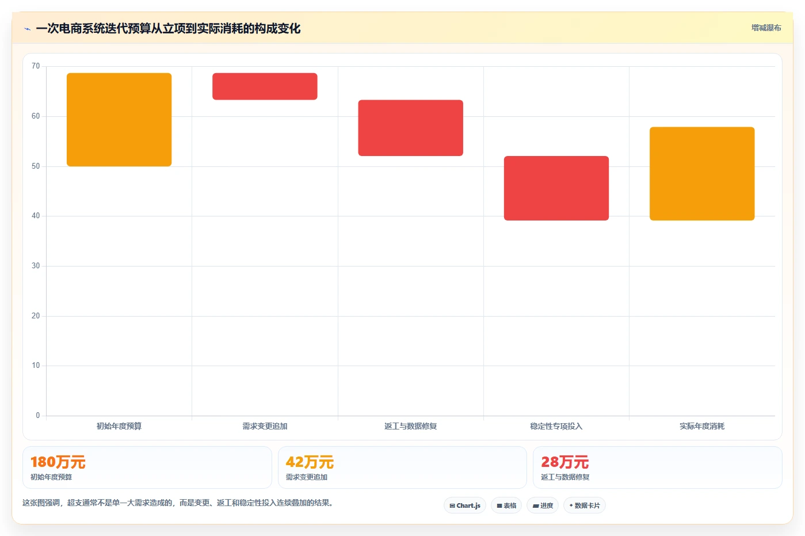The image size is (805, 536).
Task: Click the y-axis value 70
Action: coord(36,66)
